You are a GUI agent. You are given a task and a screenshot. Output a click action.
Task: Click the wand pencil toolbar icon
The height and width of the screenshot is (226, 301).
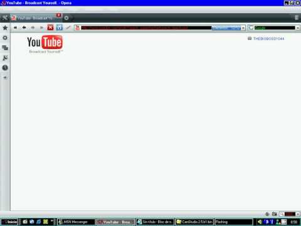pyautogui.click(x=68, y=28)
